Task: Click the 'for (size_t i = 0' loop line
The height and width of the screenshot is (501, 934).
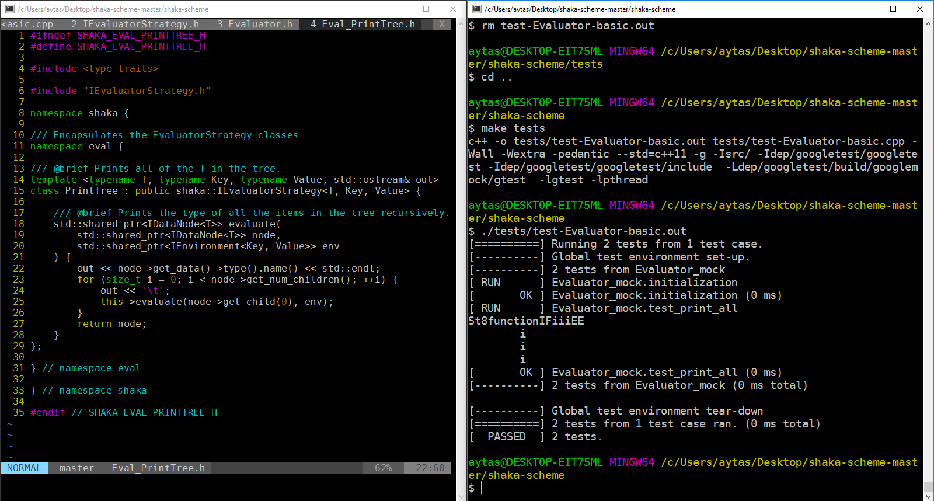Action: pos(238,279)
